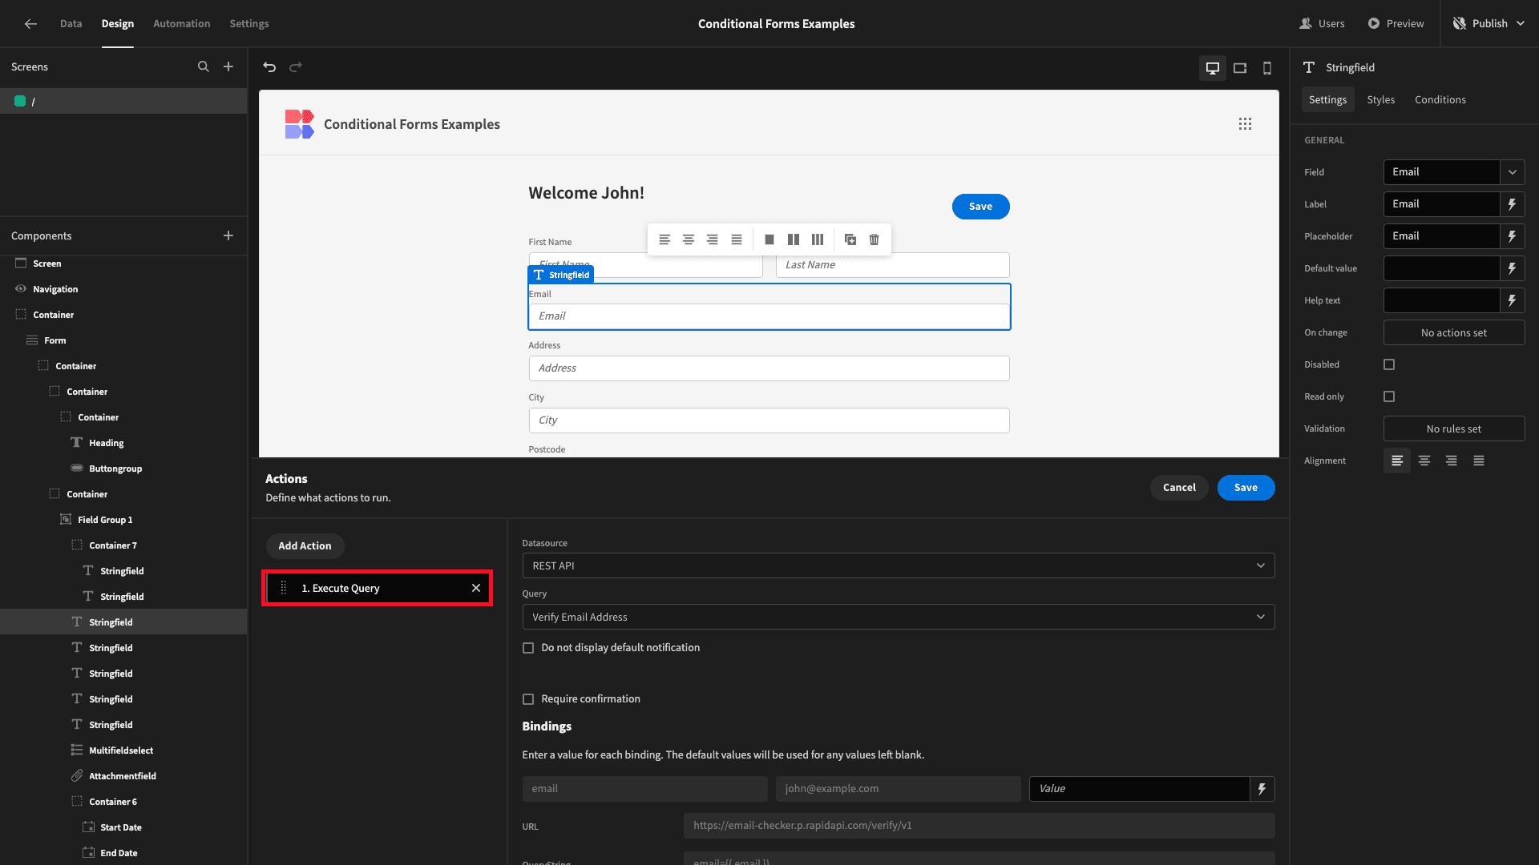1539x865 pixels.
Task: Click the Add Action button
Action: (305, 546)
